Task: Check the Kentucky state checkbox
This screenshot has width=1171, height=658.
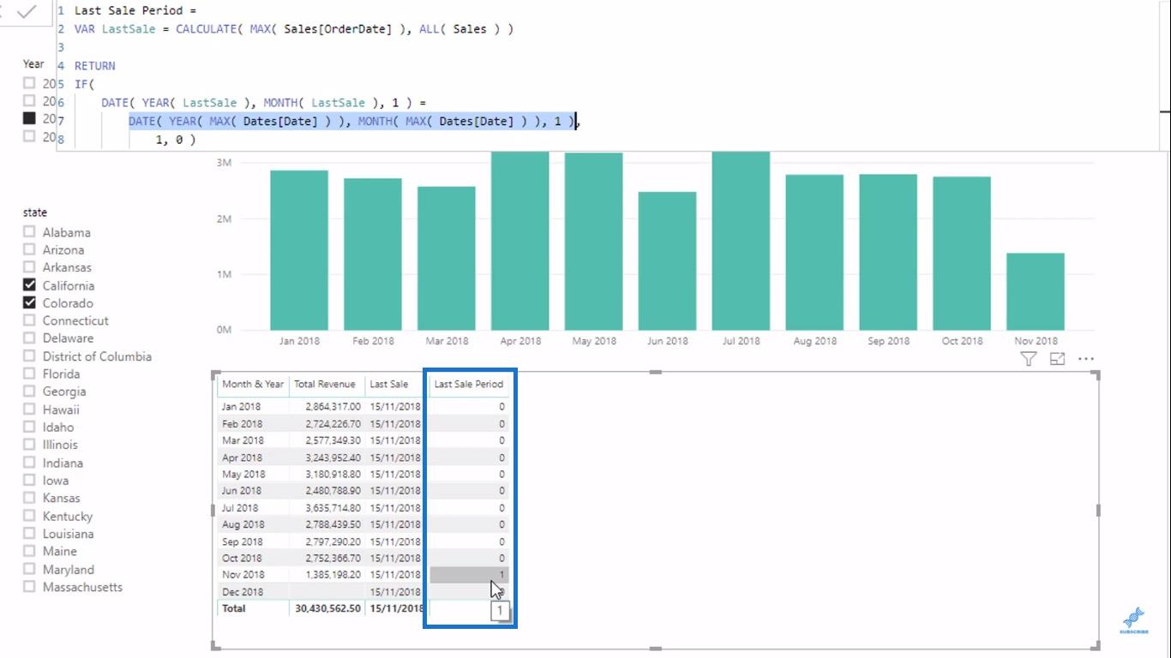Action: (30, 516)
